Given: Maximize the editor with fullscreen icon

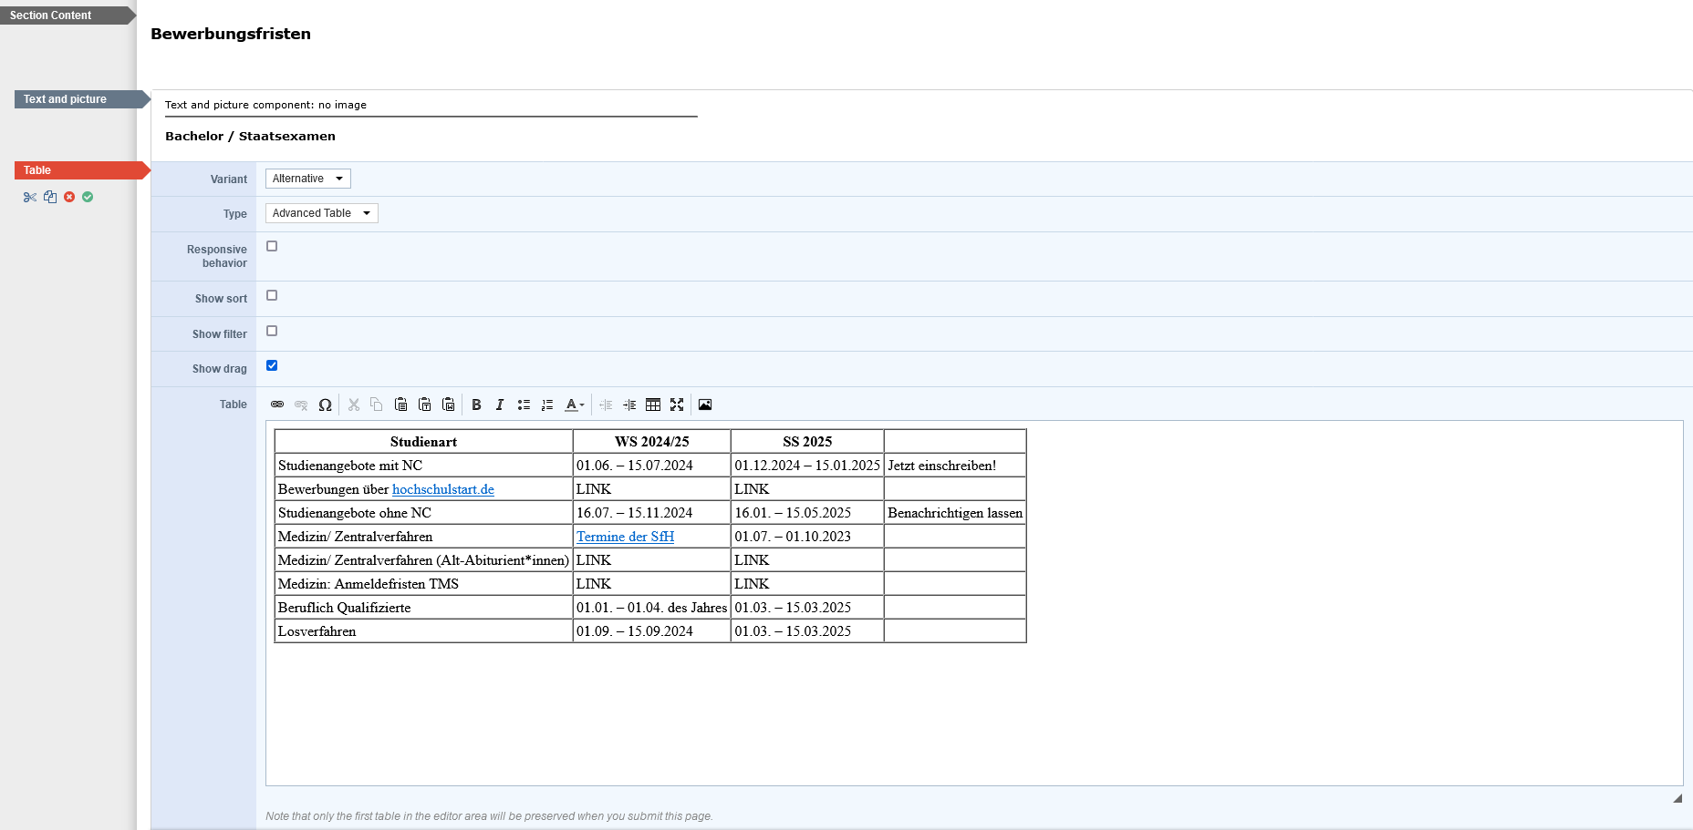Looking at the screenshot, I should 677,405.
